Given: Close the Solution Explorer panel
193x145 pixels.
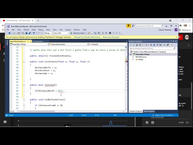Looking at the screenshot, I should [x=176, y=41].
